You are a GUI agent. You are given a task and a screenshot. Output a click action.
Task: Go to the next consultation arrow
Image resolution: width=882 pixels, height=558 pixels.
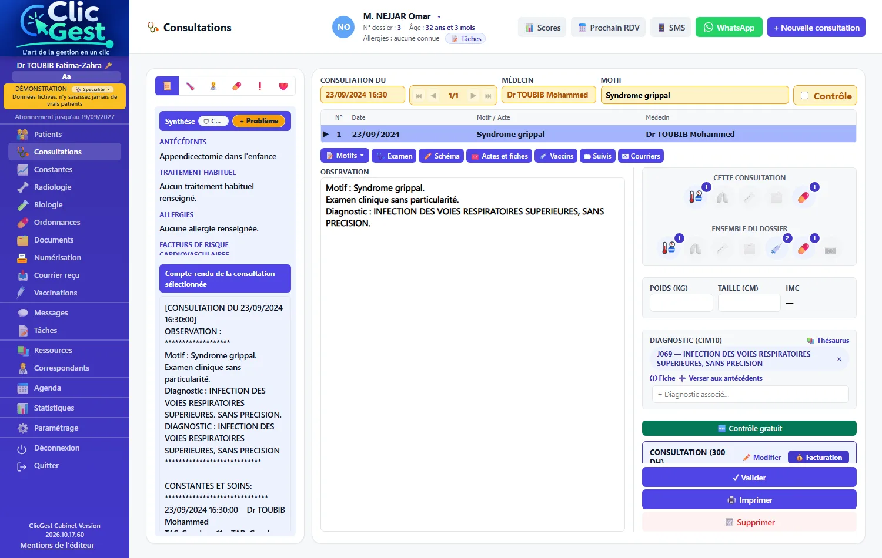473,95
